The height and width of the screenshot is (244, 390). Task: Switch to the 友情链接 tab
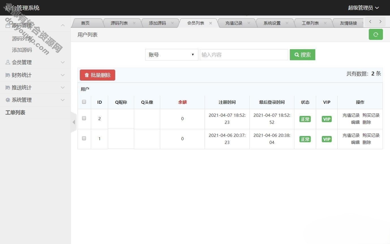348,23
